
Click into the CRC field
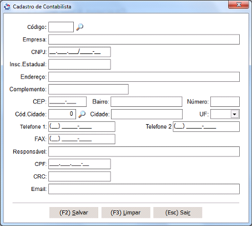pyautogui.click(x=79, y=176)
